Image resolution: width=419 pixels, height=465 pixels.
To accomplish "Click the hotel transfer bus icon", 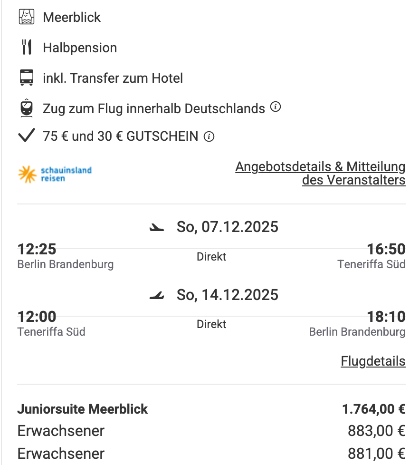I will (27, 78).
